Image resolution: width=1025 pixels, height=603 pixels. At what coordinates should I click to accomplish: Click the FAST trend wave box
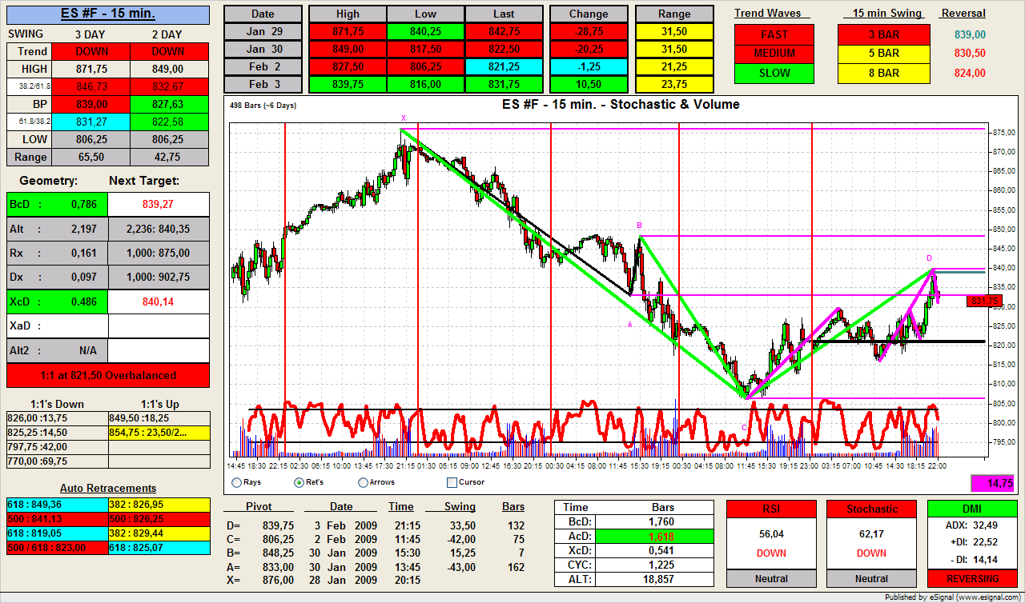(774, 34)
